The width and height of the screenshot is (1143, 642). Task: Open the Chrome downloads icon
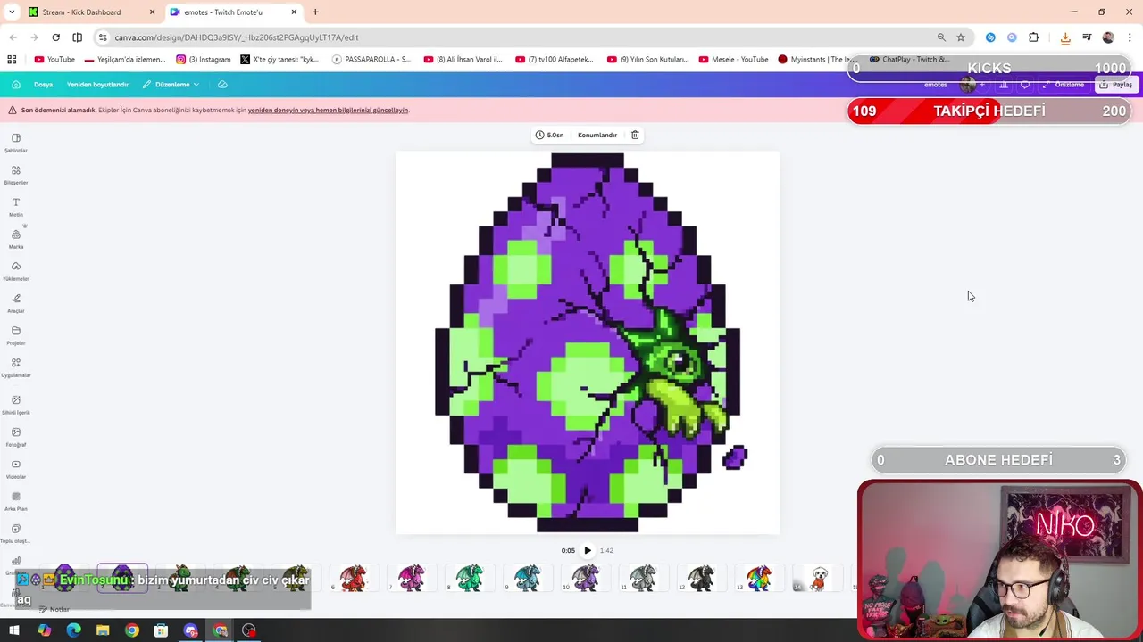point(1065,37)
